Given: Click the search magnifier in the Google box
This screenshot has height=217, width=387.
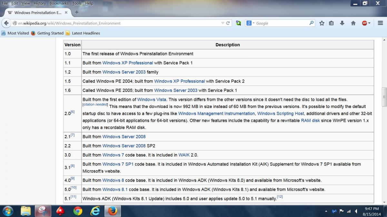Looking at the screenshot, I should point(311,23).
